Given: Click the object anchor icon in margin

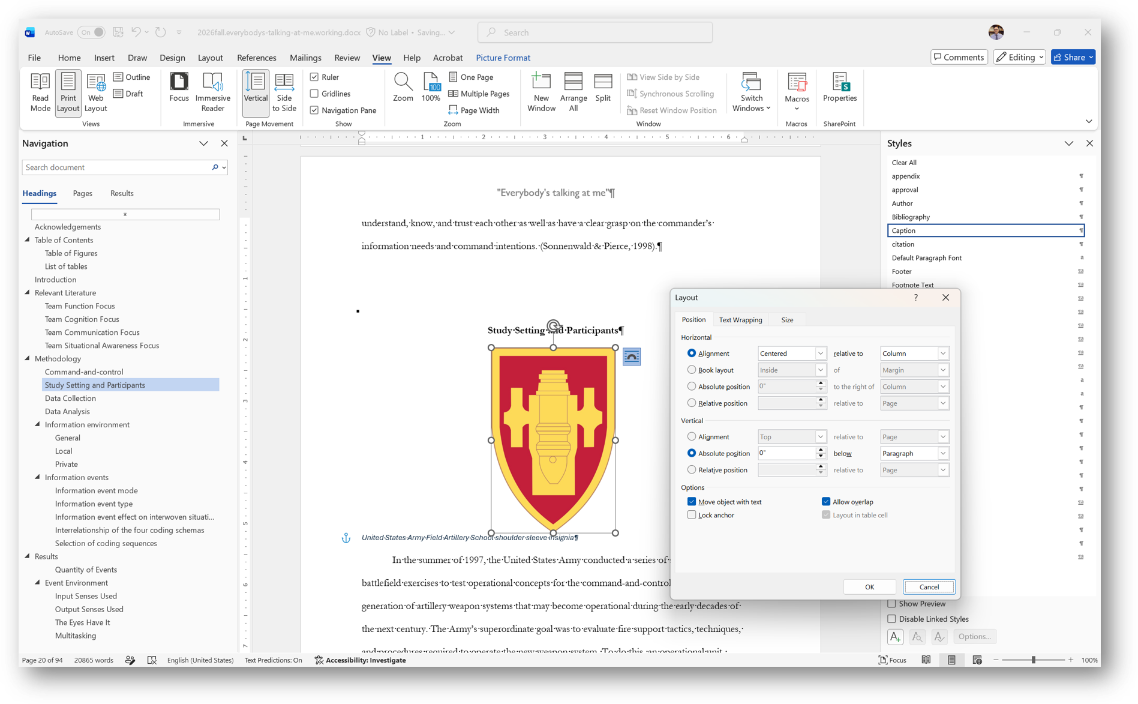Looking at the screenshot, I should [346, 538].
